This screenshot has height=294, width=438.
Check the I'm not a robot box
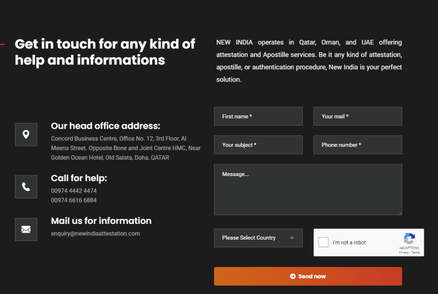pos(324,242)
